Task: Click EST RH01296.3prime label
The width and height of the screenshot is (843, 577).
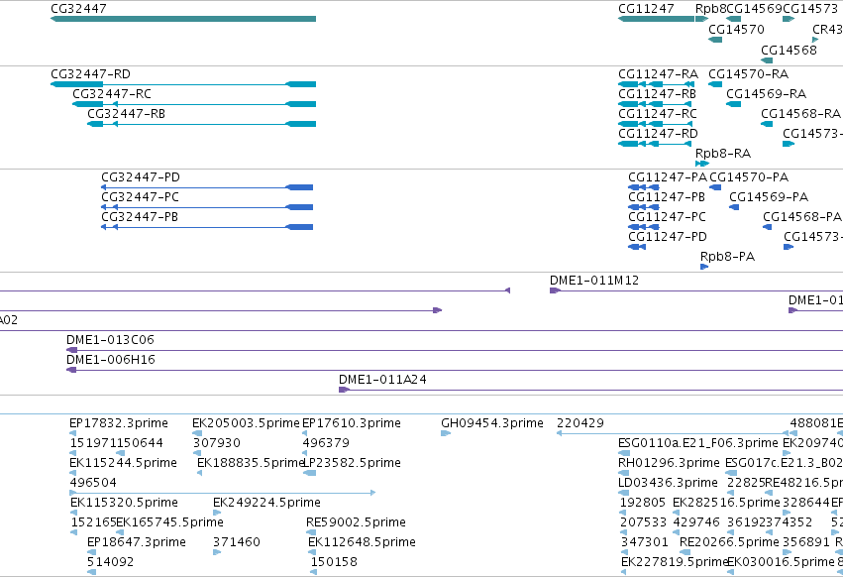Action: [x=669, y=463]
